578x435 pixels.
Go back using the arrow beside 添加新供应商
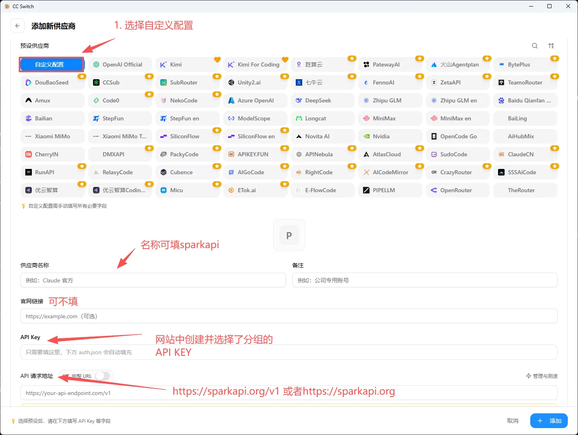tap(17, 26)
